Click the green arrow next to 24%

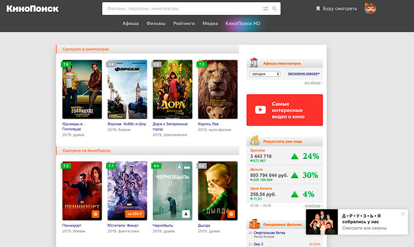[x=295, y=156]
